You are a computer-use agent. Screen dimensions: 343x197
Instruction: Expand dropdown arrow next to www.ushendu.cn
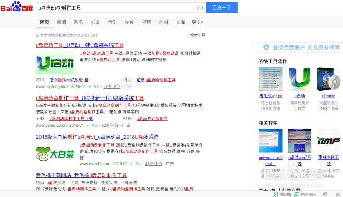point(88,126)
